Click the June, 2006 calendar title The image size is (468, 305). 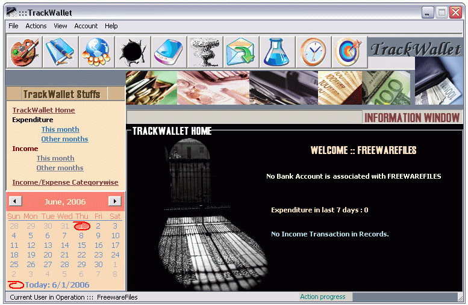pos(65,202)
